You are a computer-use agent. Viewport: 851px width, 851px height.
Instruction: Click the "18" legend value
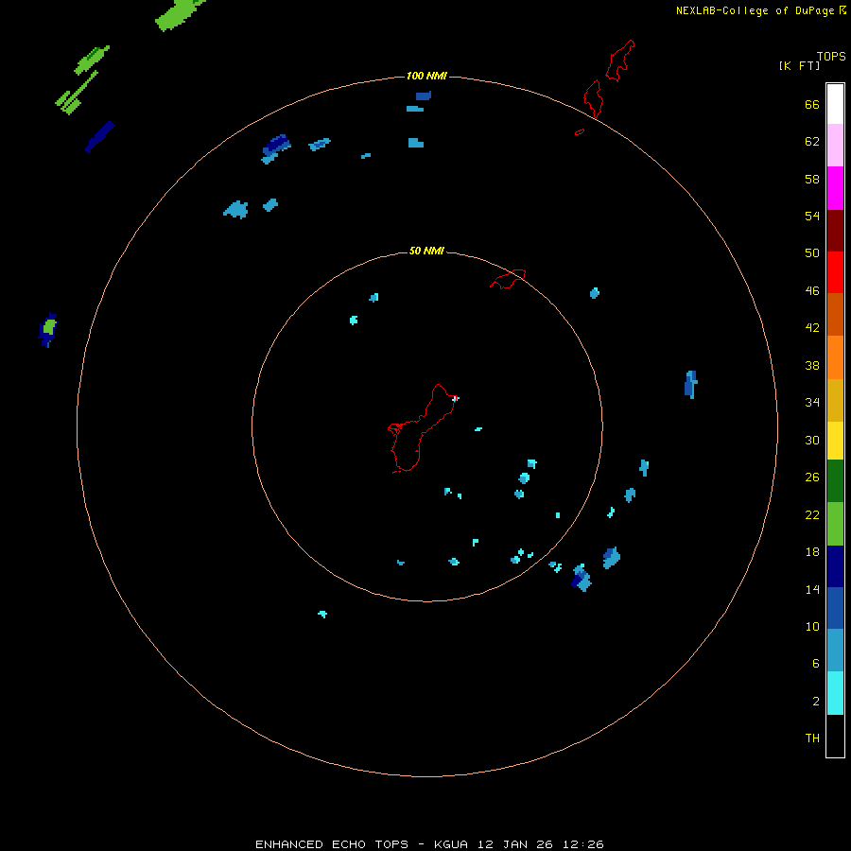pyautogui.click(x=812, y=552)
